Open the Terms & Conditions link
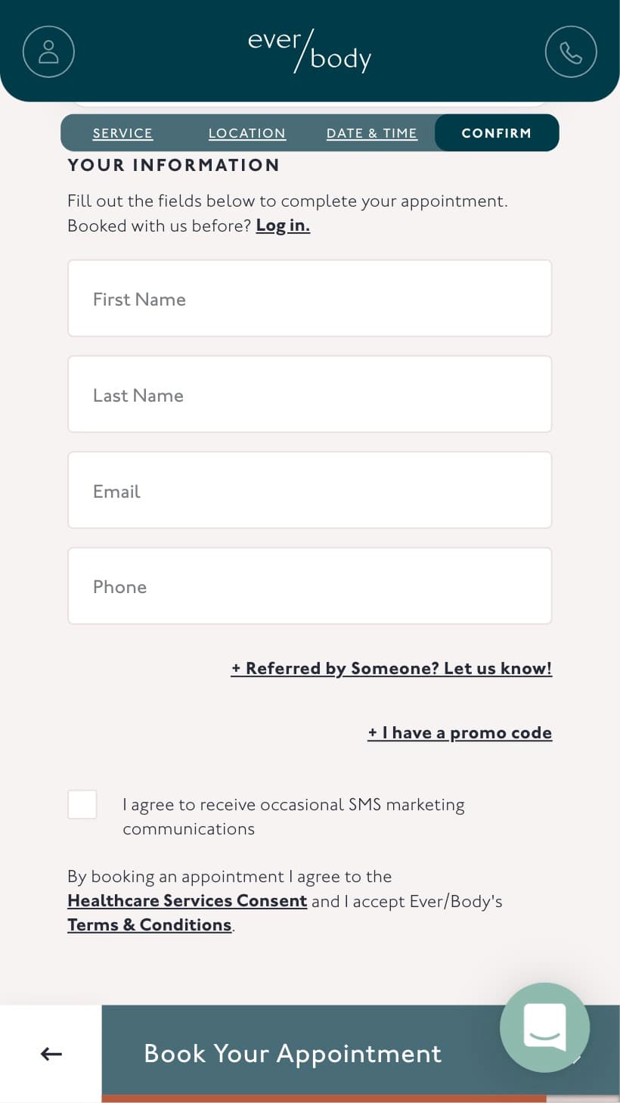 tap(150, 925)
